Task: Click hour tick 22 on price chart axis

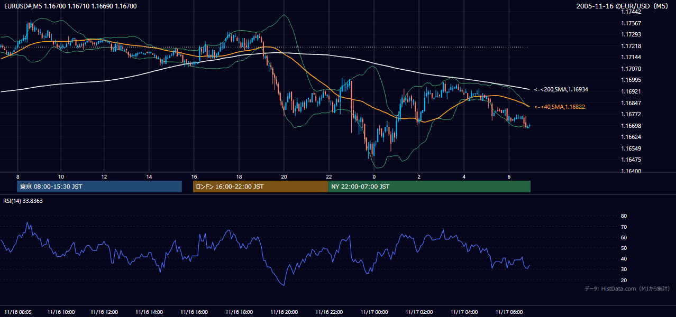Action: click(329, 176)
